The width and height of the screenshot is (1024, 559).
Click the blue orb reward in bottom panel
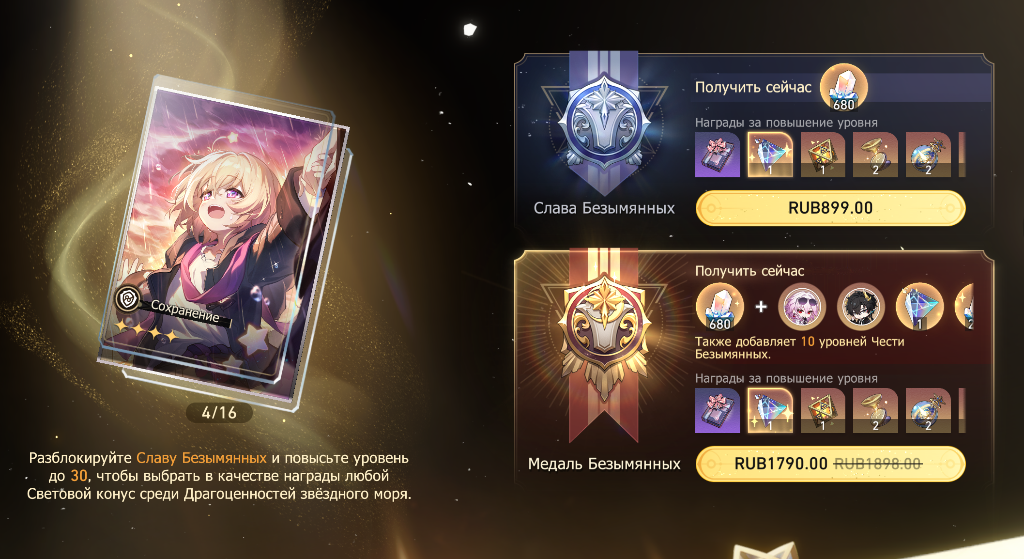click(928, 410)
